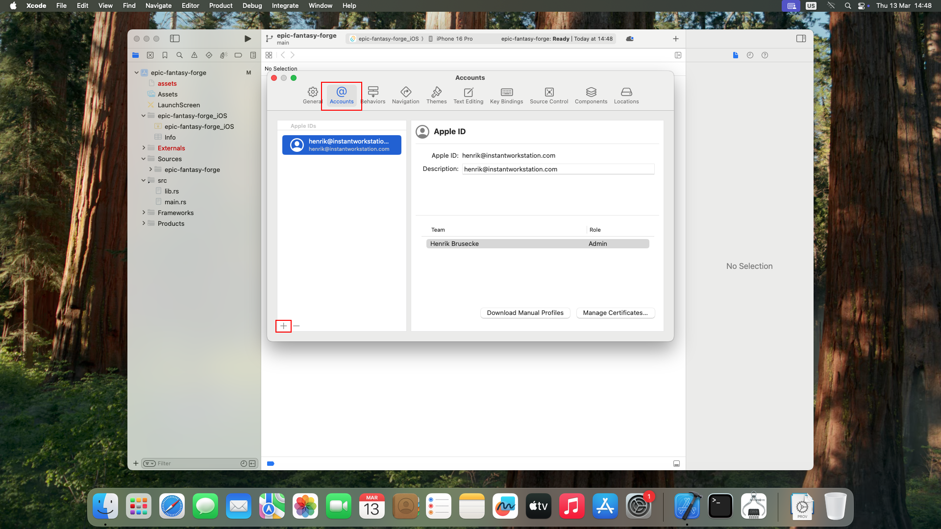Switch to Source Control settings tab
Viewport: 941px width, 529px height.
[549, 95]
